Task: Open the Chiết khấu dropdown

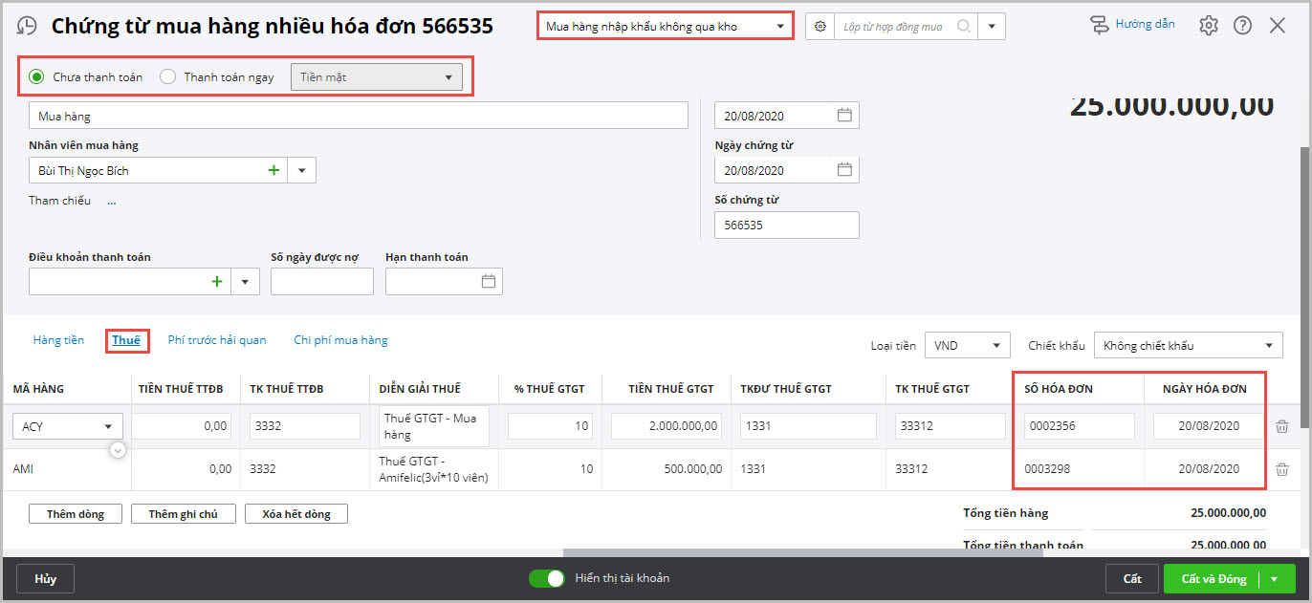Action: point(1188,345)
